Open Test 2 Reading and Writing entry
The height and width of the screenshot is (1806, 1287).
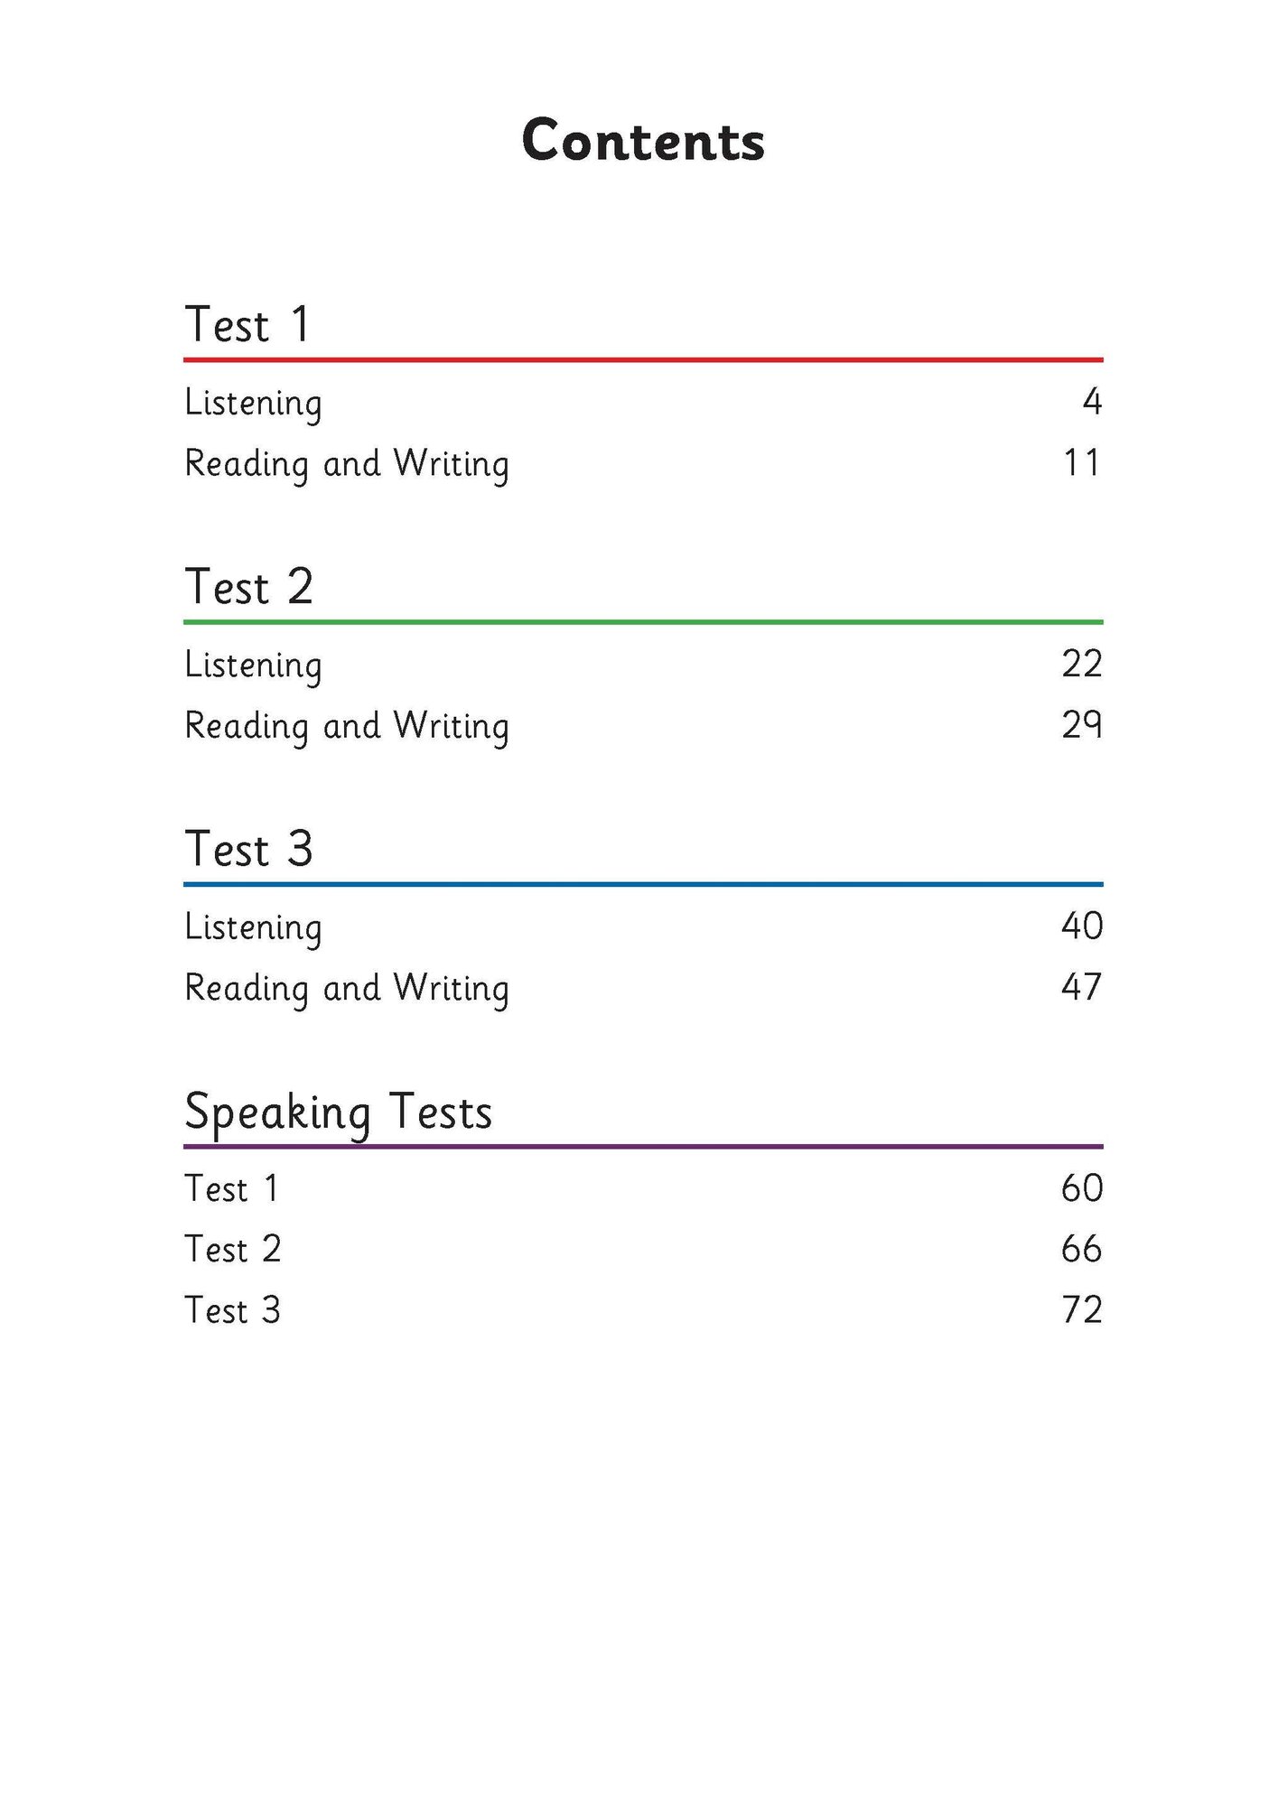coord(347,727)
